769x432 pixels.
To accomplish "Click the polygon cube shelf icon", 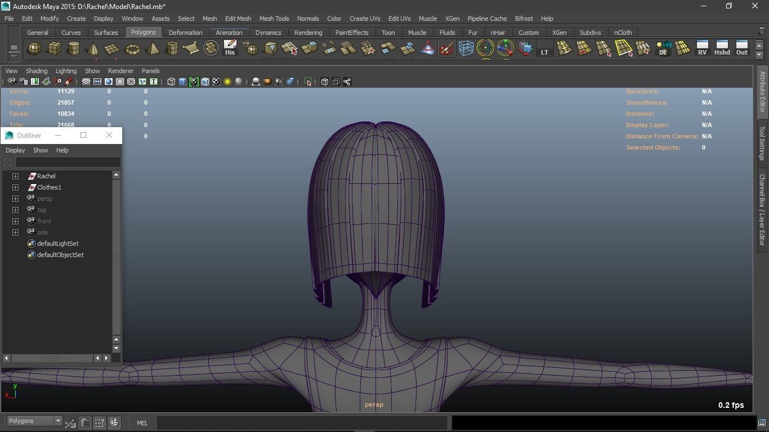I will pos(54,49).
